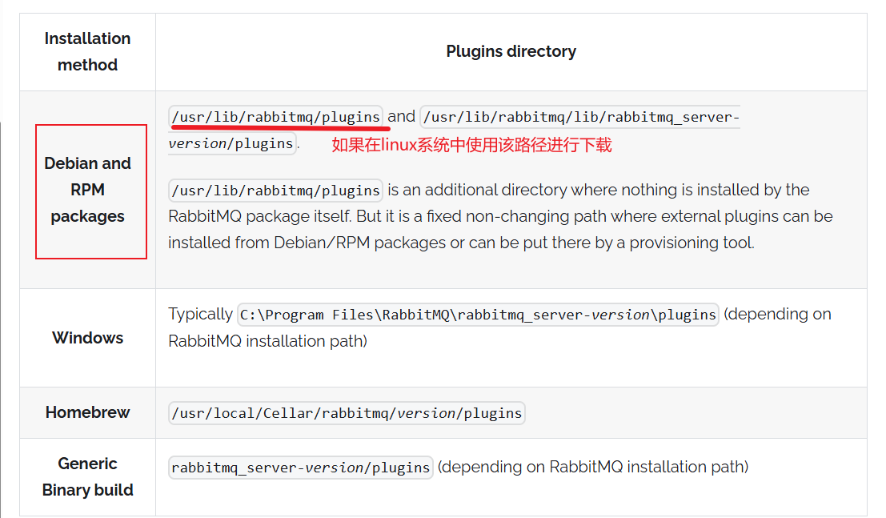Click the 'Installation method' column header
This screenshot has width=886, height=518.
pos(87,51)
